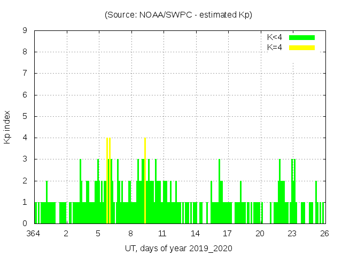Pick the x-axis tick label 17
342x256 pixels.
228,233
